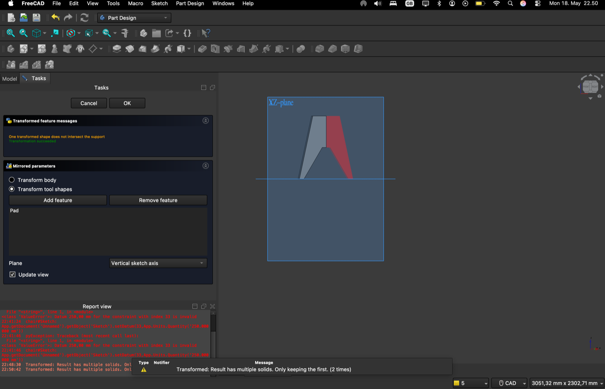Expand the standard views dropdown arrow
Viewport: 605px width, 389px height.
pyautogui.click(x=45, y=33)
